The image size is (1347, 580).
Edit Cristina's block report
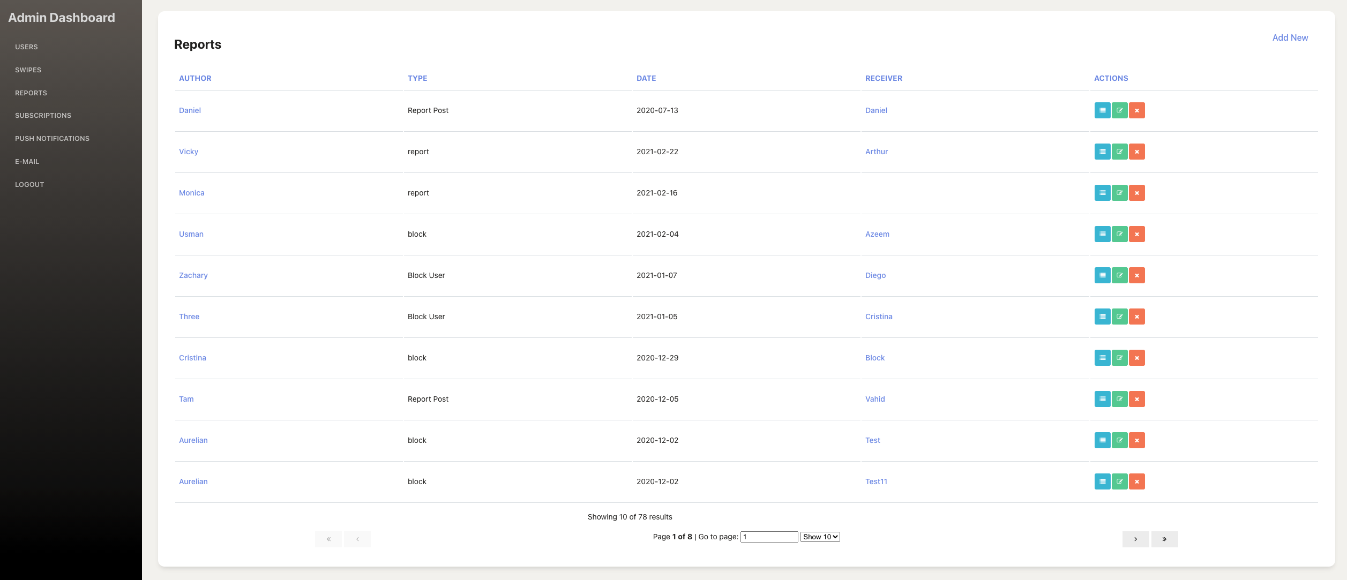1119,358
